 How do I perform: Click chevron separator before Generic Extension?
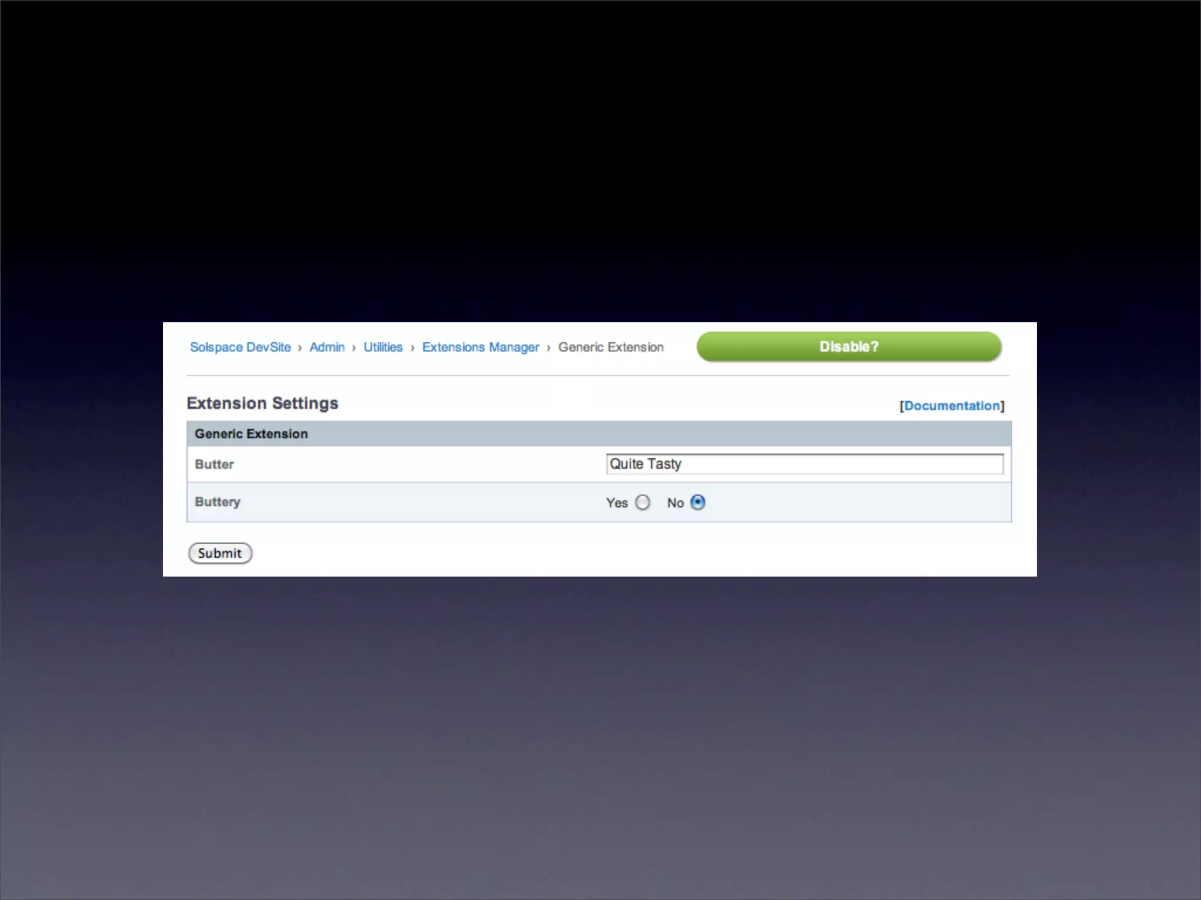click(x=548, y=348)
